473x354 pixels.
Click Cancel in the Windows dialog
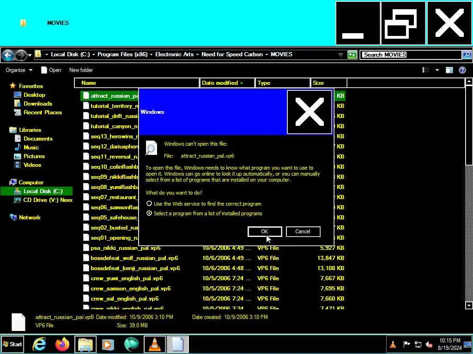[x=303, y=231]
